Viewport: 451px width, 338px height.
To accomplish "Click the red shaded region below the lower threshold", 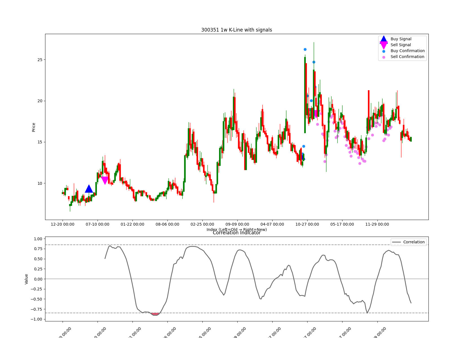I will (x=155, y=314).
